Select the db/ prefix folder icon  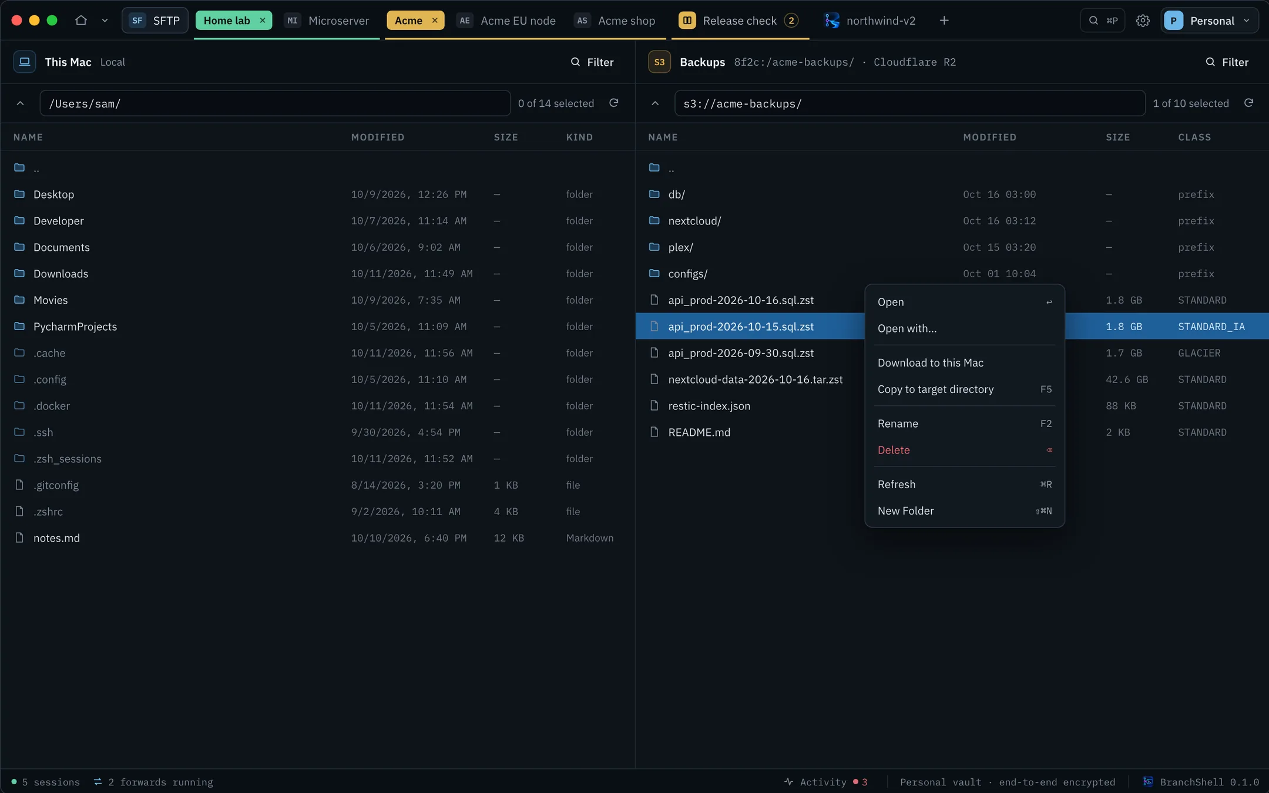tap(654, 194)
